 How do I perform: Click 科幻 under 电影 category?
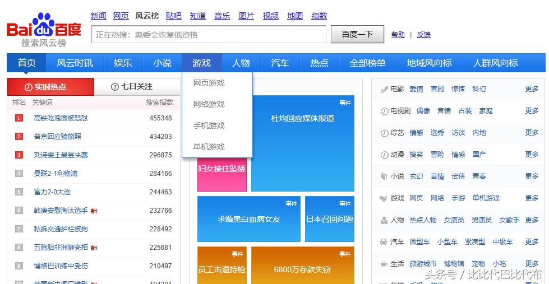click(479, 89)
